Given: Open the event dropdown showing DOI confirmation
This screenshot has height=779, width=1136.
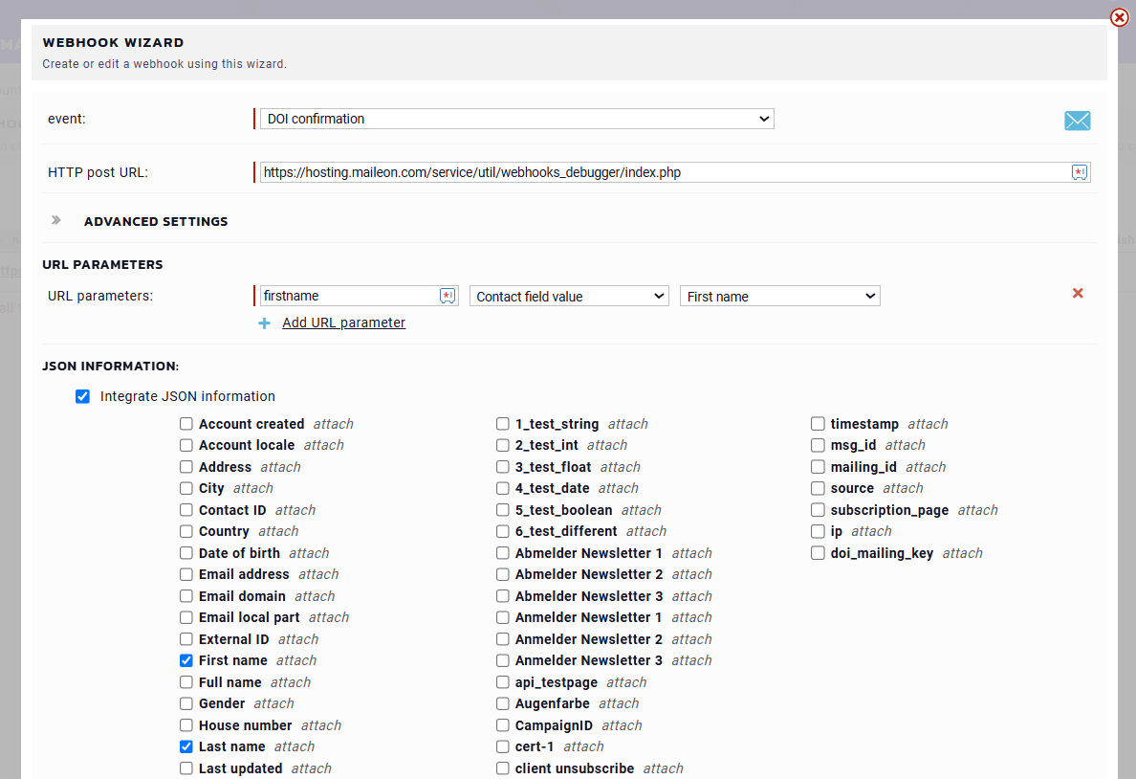Looking at the screenshot, I should coord(517,119).
